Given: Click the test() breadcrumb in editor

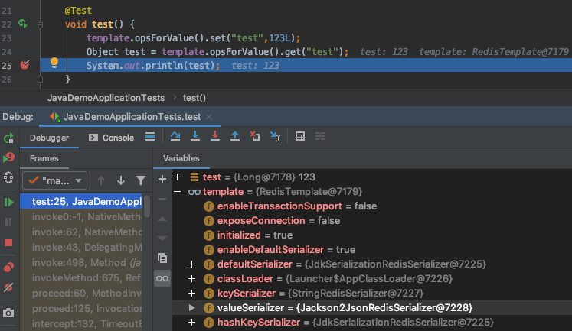Looking at the screenshot, I should coord(194,98).
